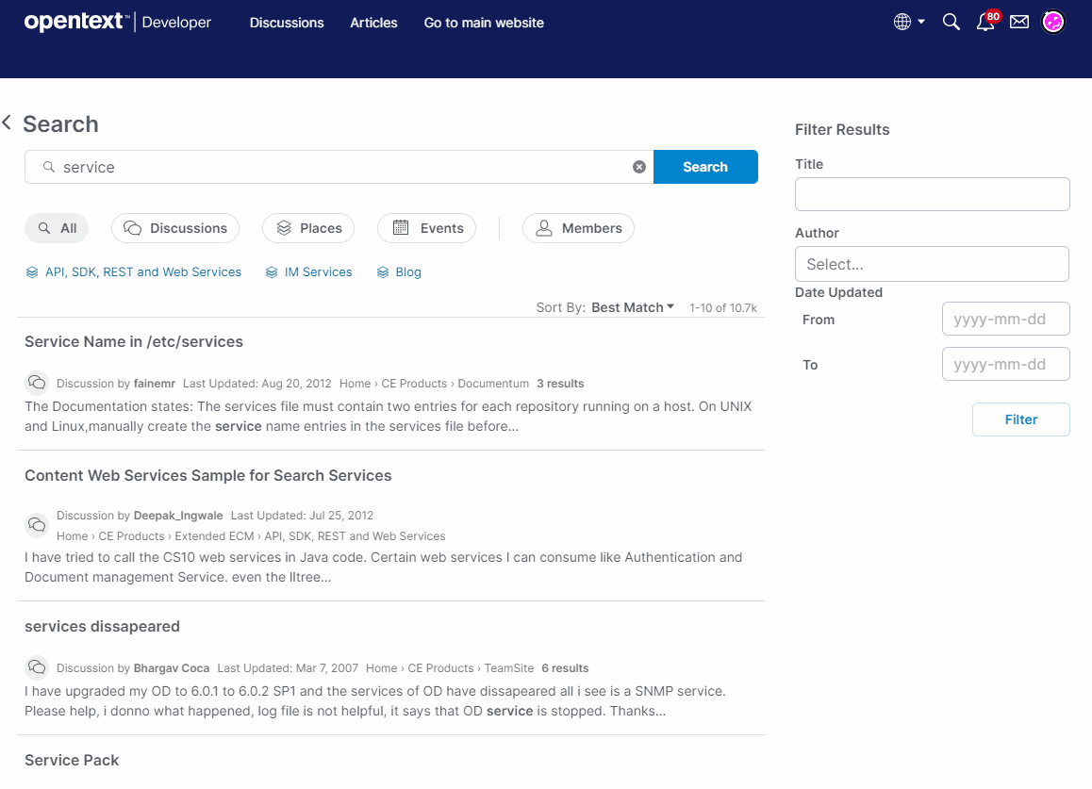
Task: Toggle the Discussions filter chip
Action: pyautogui.click(x=175, y=228)
